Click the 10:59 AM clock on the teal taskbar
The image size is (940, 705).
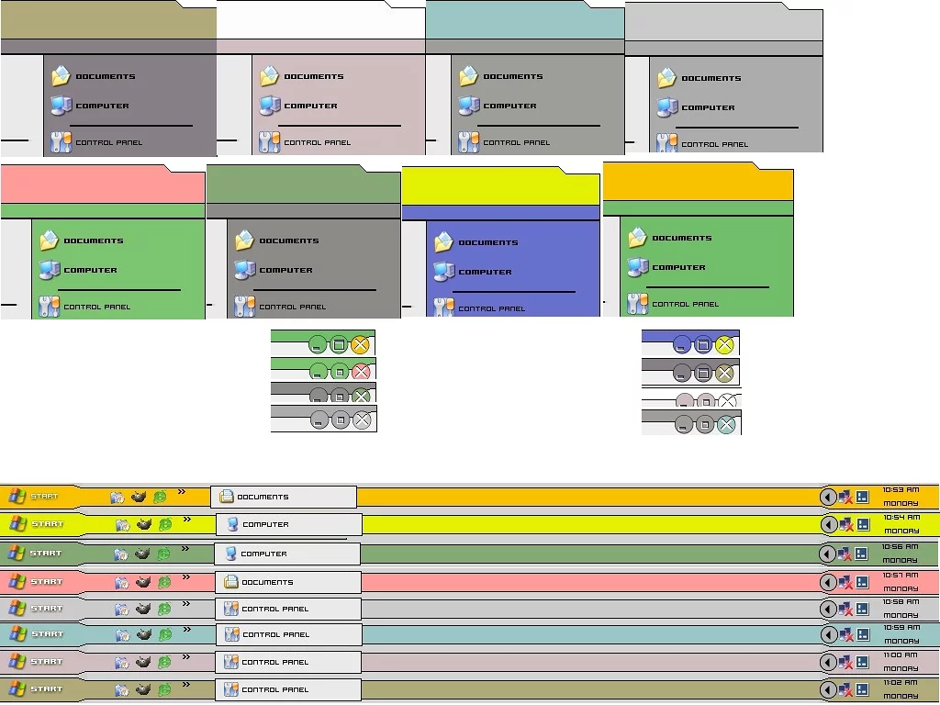coord(901,633)
